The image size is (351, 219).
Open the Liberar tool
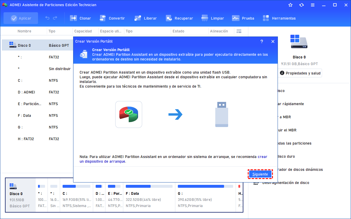point(145,18)
